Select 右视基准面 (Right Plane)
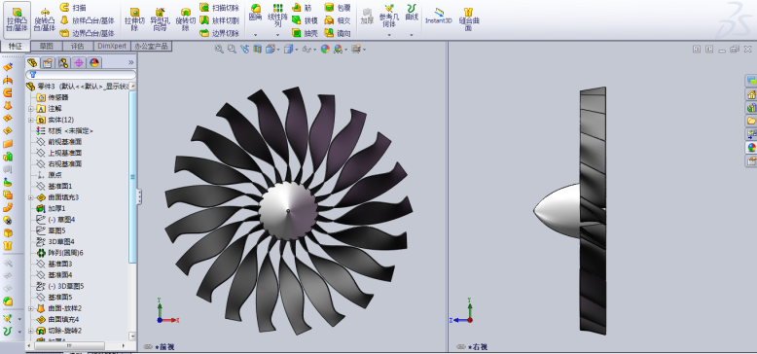This screenshot has width=757, height=354. tap(59, 164)
